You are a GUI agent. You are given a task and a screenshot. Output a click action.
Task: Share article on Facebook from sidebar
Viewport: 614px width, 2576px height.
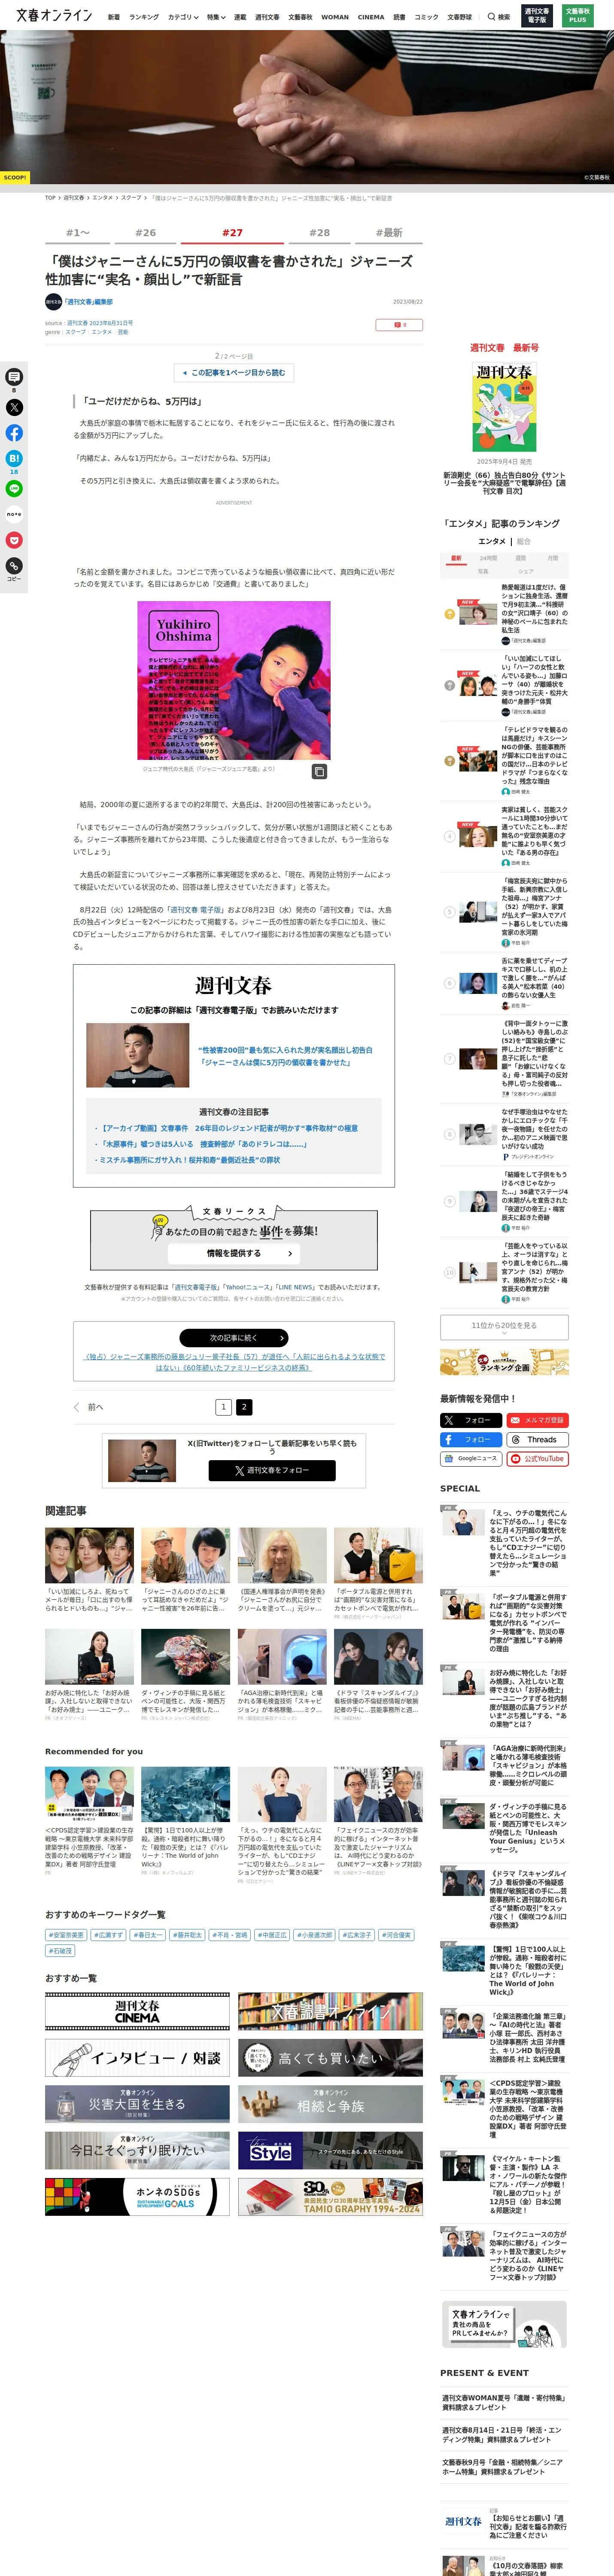[14, 433]
